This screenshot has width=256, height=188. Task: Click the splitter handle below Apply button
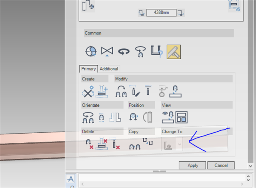click(x=159, y=171)
